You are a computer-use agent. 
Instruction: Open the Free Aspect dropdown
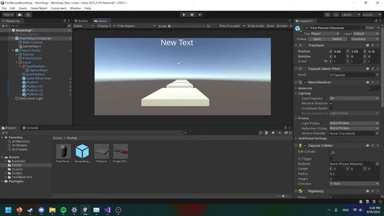(x=136, y=26)
